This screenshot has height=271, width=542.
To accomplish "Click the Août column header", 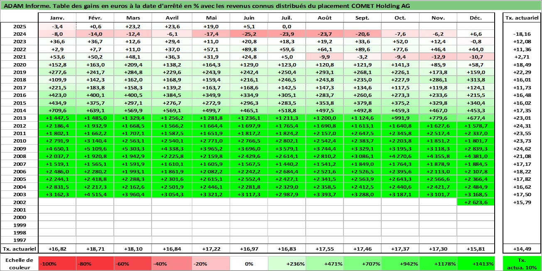I will tap(325, 18).
